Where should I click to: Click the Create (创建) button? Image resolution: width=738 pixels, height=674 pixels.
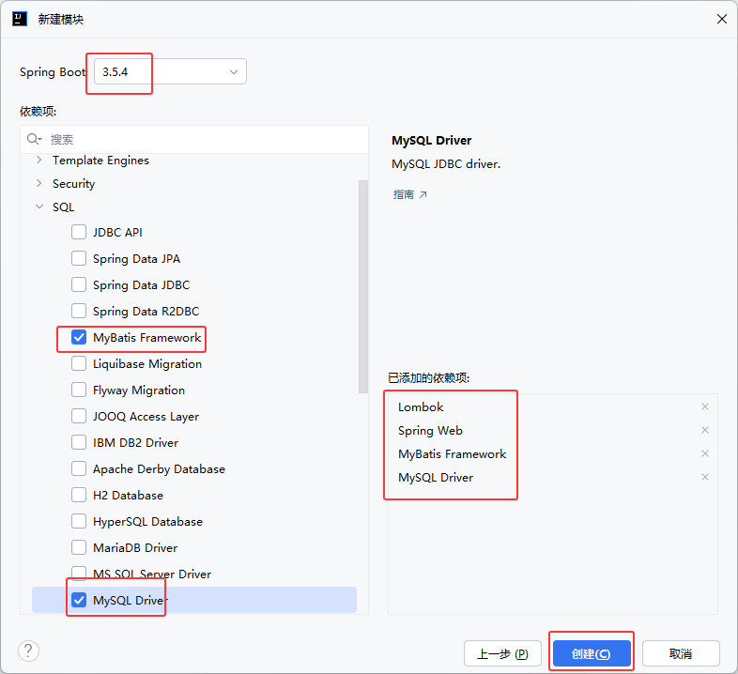pos(591,653)
